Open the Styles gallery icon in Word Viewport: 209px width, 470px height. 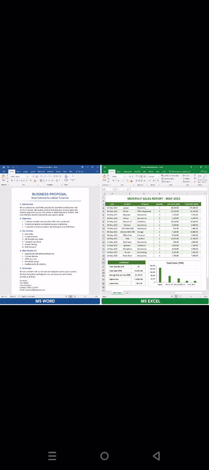coord(66,177)
